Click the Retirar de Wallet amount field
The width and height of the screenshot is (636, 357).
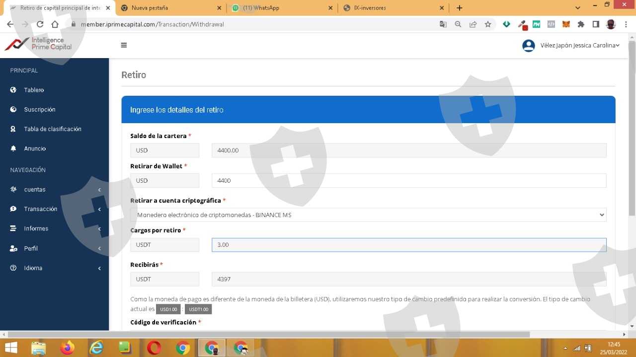point(409,181)
